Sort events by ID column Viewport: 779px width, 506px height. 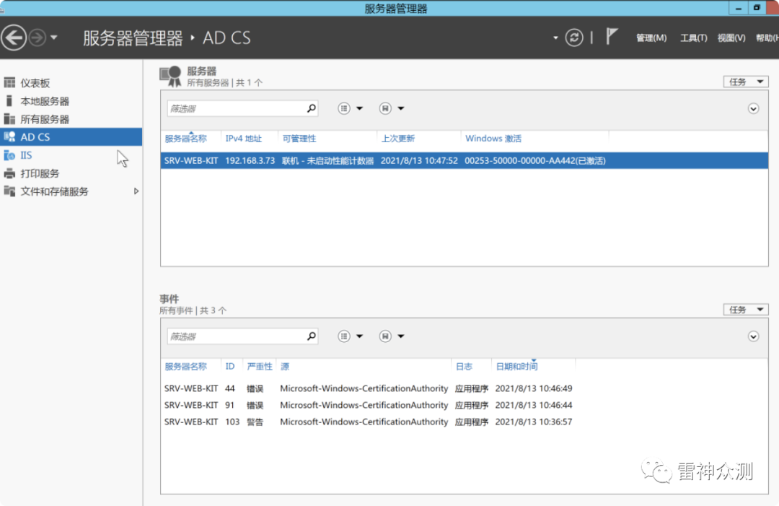coord(229,367)
